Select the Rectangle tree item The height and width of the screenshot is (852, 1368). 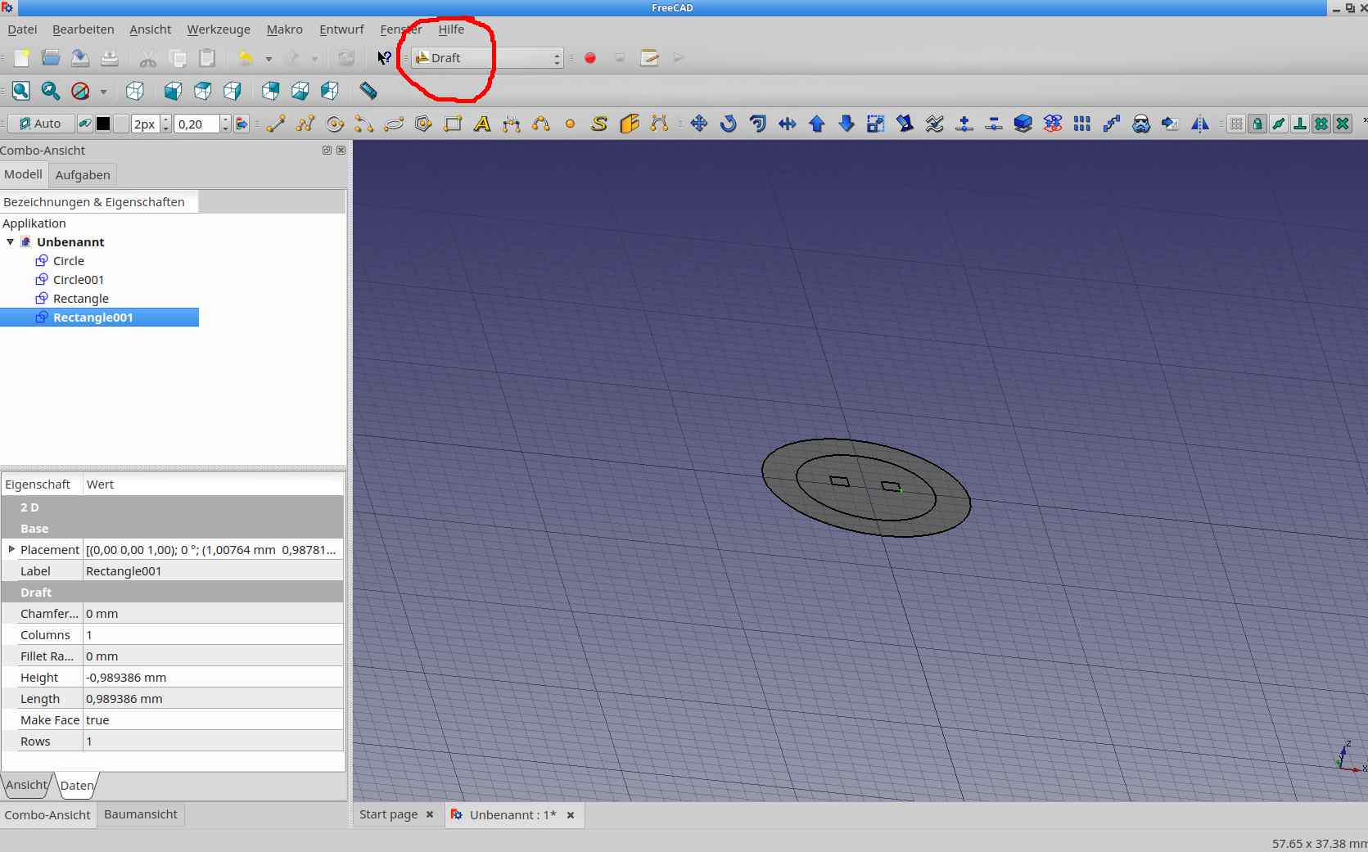pyautogui.click(x=80, y=299)
